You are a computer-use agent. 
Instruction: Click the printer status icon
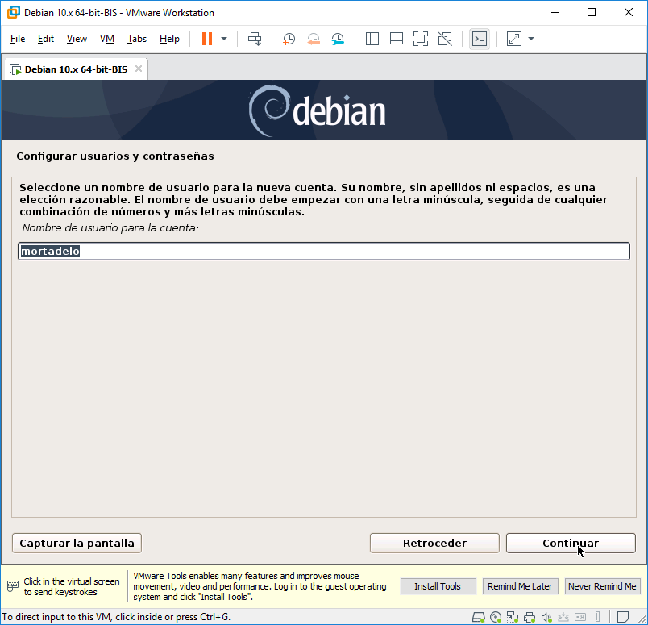[x=530, y=618]
